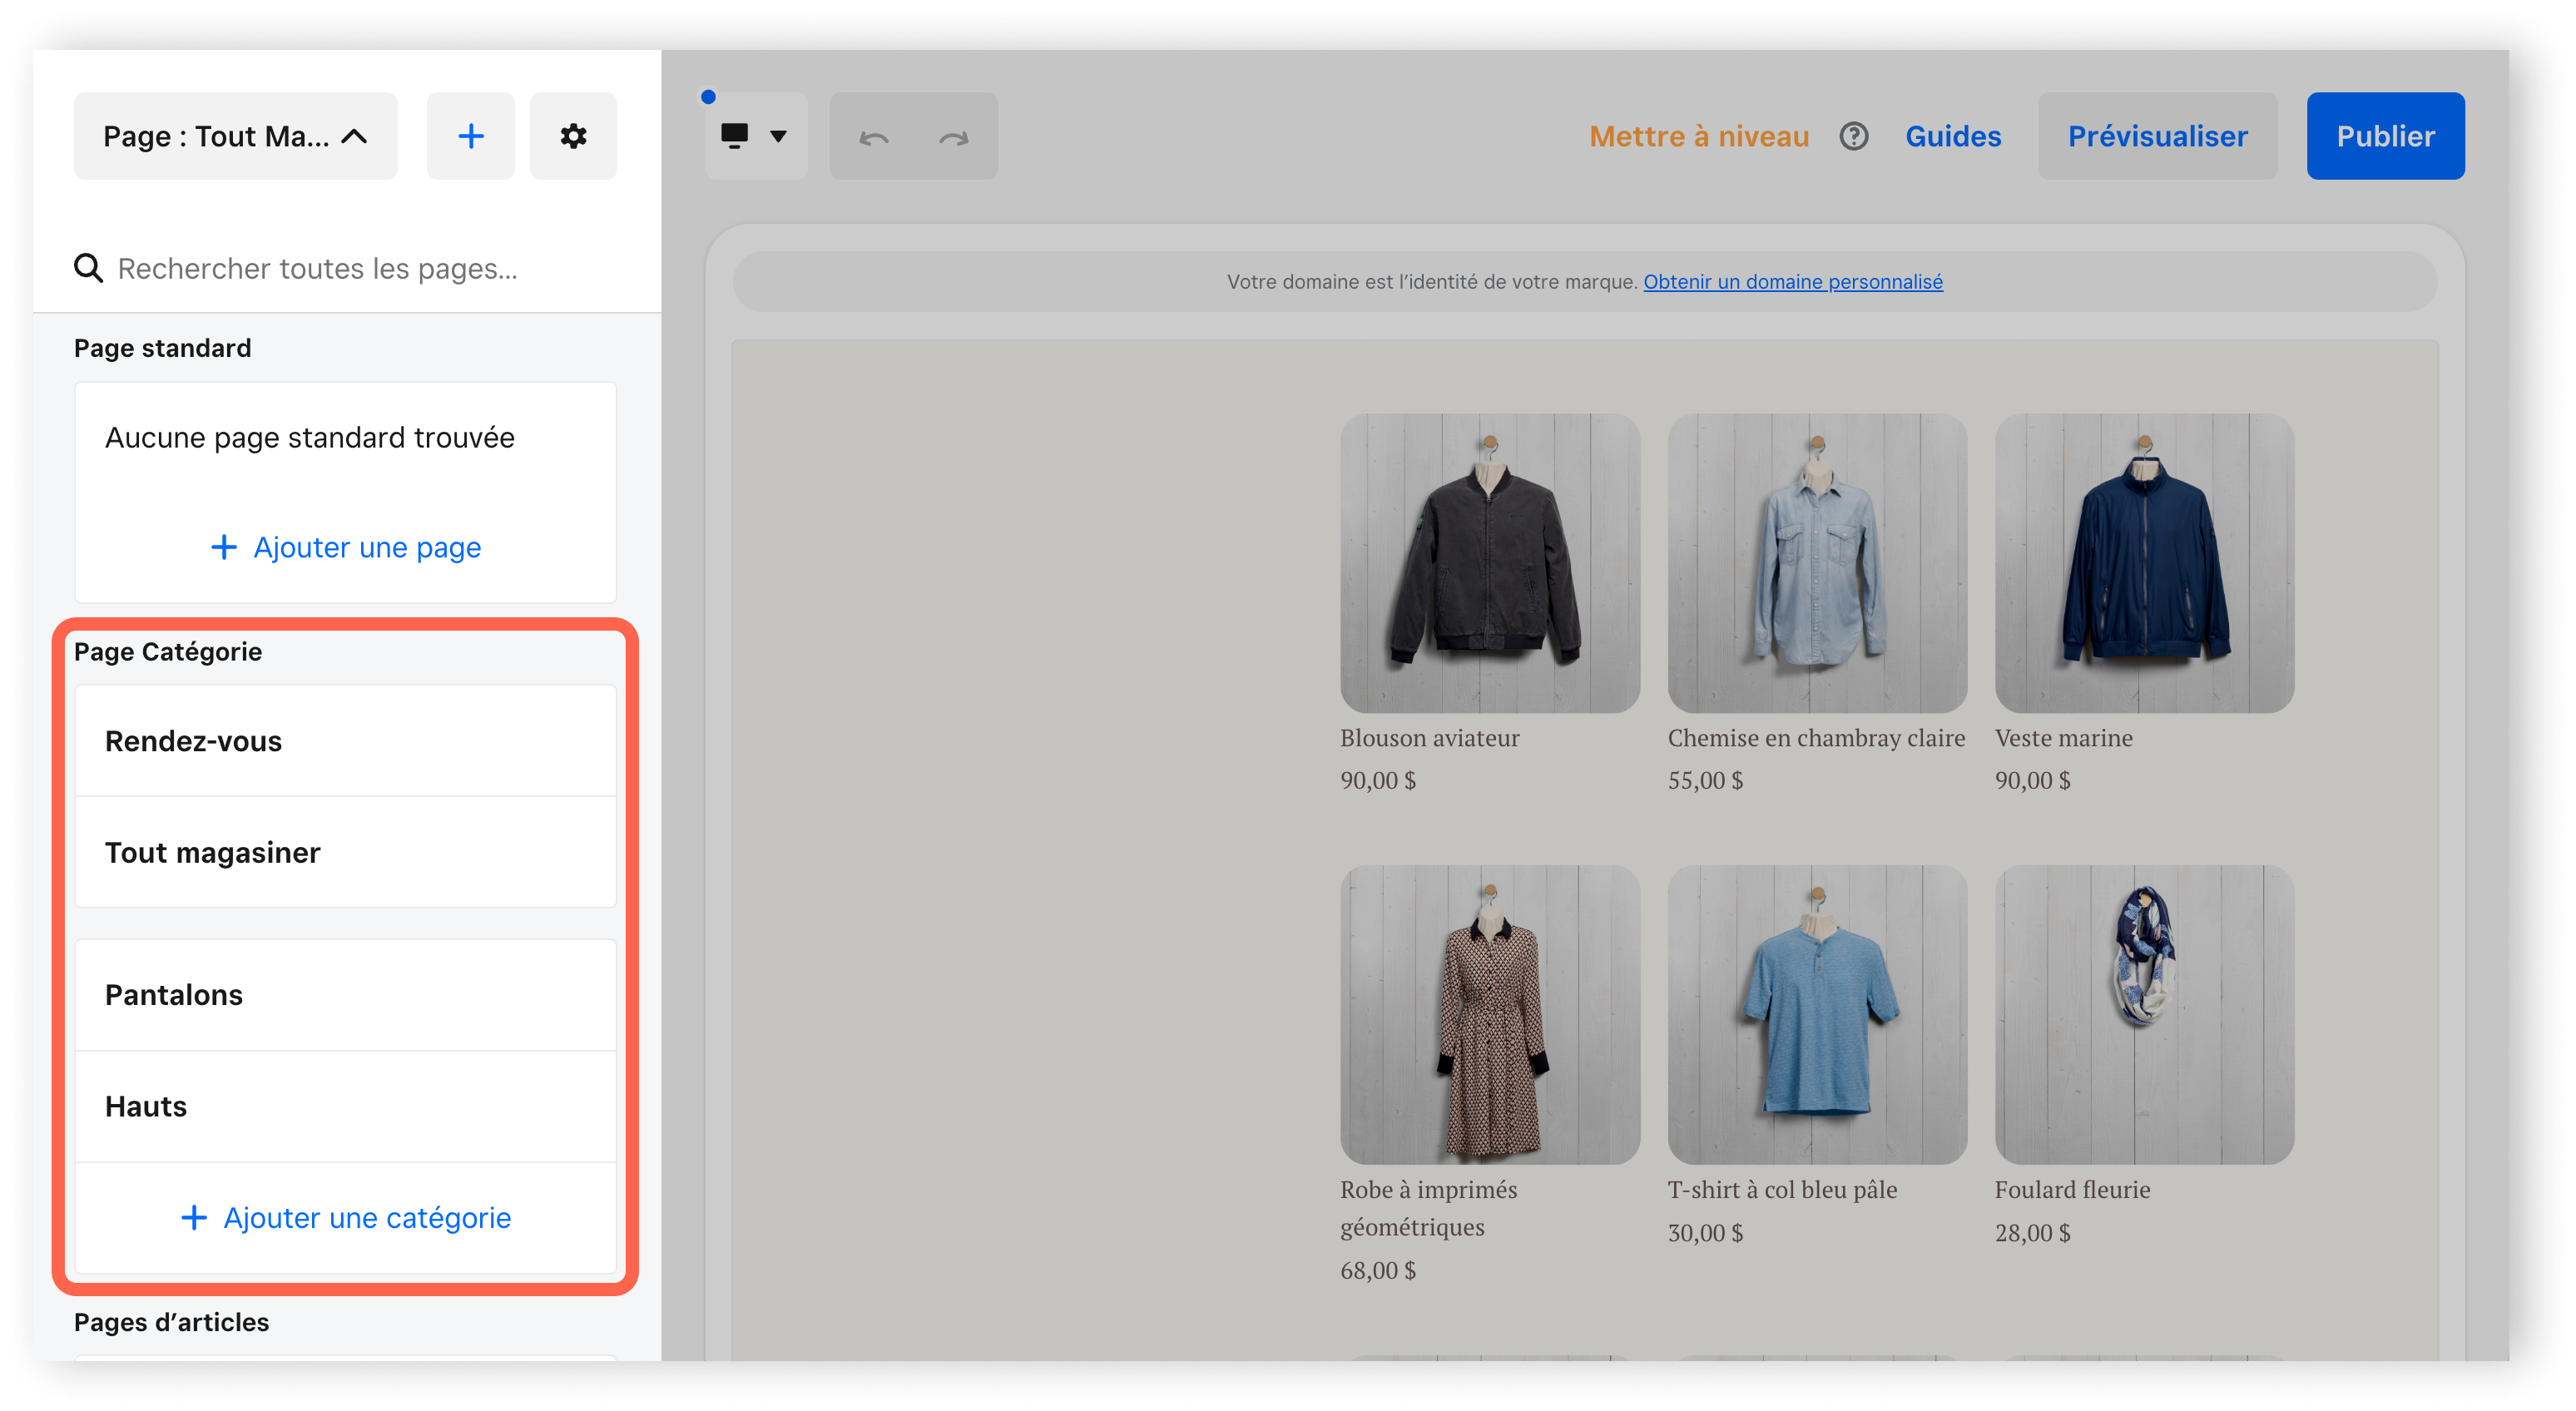Open page settings gear icon
The height and width of the screenshot is (1411, 2576).
click(x=573, y=136)
